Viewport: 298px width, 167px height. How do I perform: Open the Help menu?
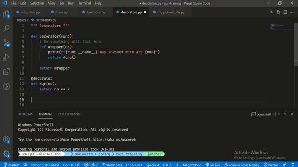(98, 3)
